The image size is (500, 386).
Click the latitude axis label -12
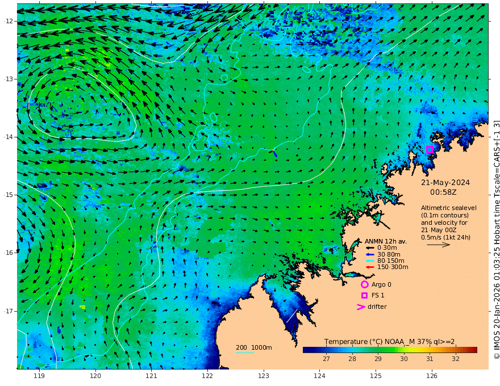[x=9, y=21]
